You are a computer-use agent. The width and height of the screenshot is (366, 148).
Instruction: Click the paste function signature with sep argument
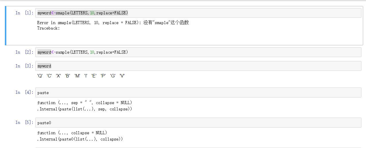click(x=84, y=103)
